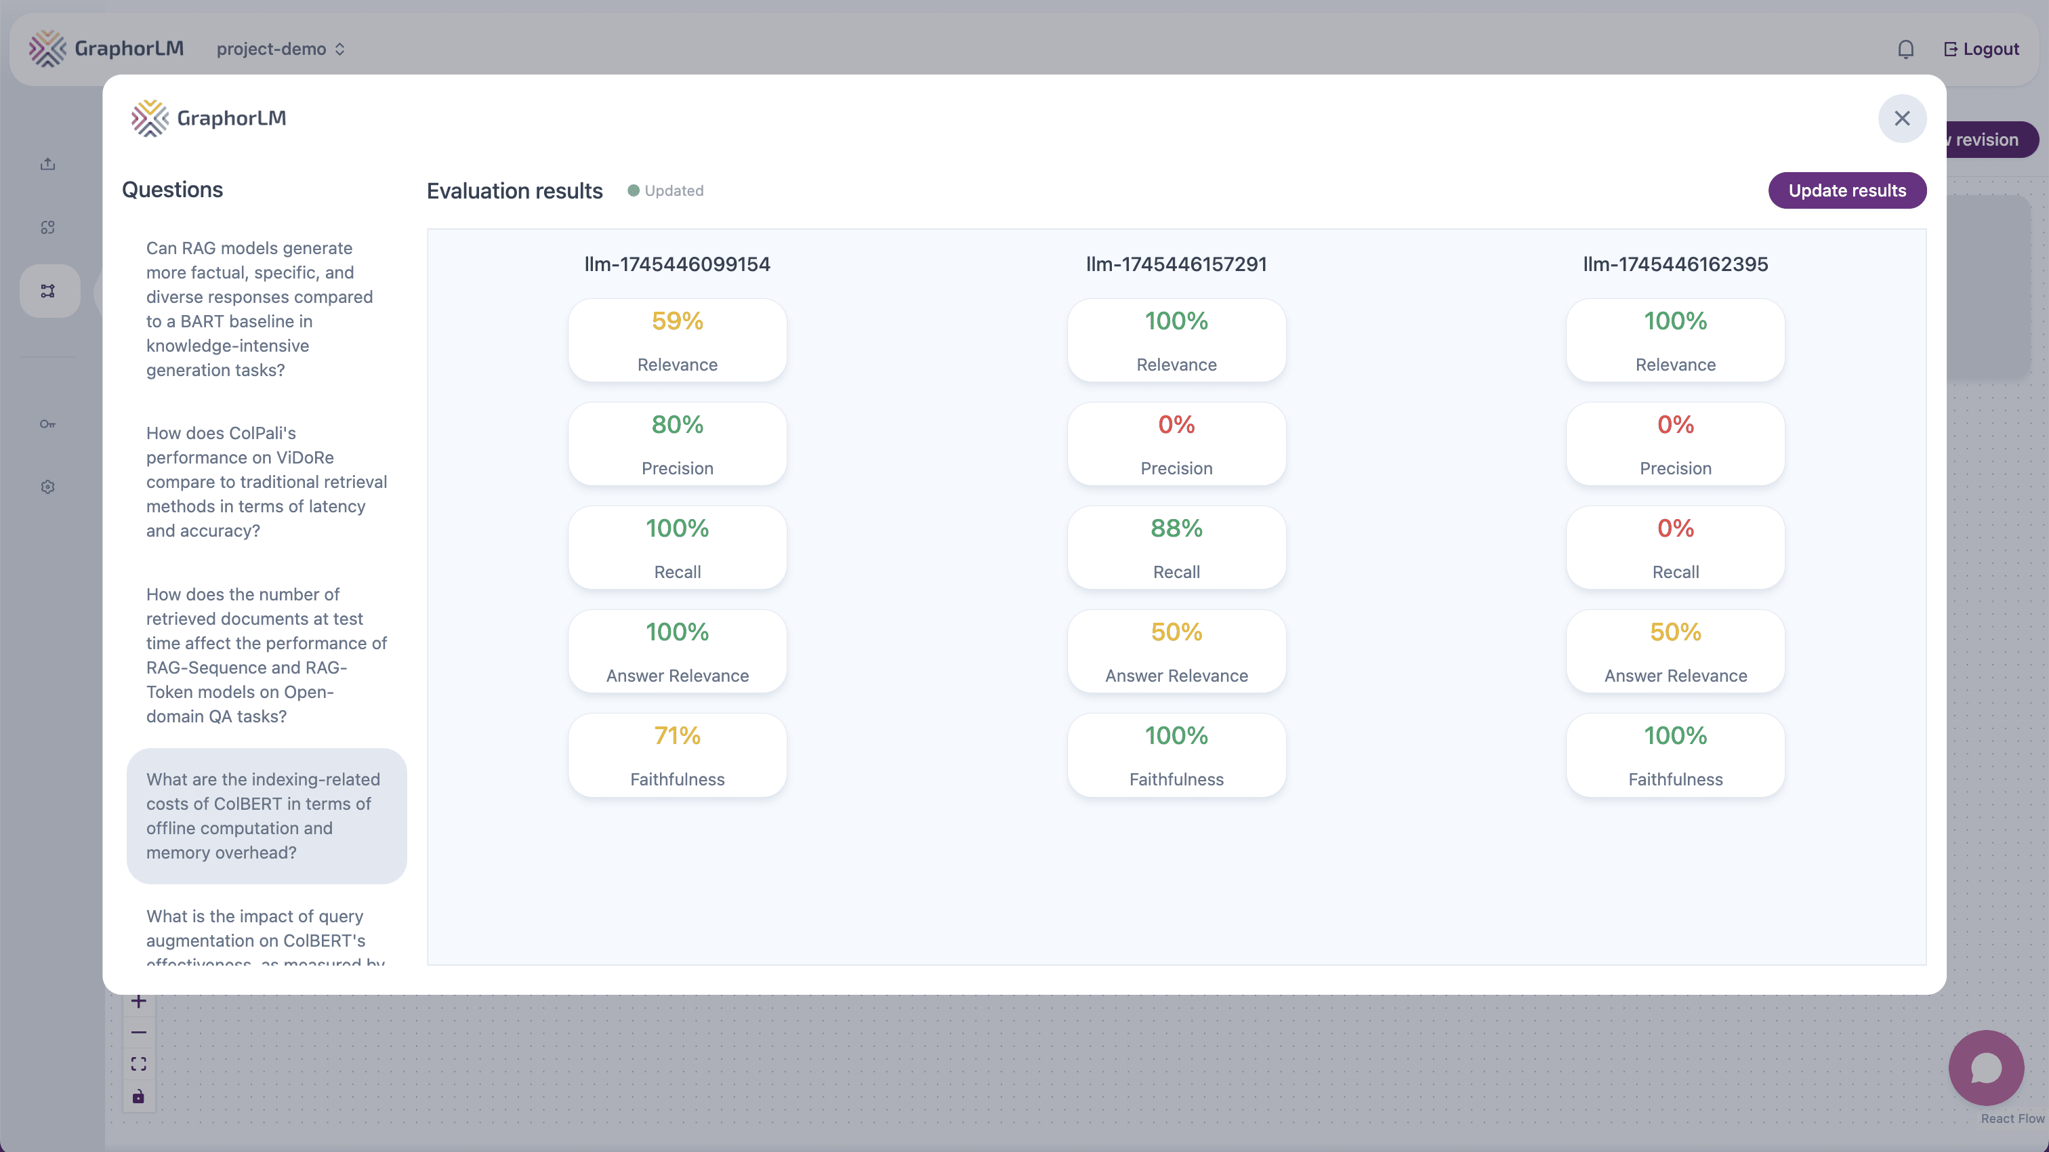Click 100% Faithfulness under llm-1745446162395
The image size is (2049, 1152).
(1675, 755)
